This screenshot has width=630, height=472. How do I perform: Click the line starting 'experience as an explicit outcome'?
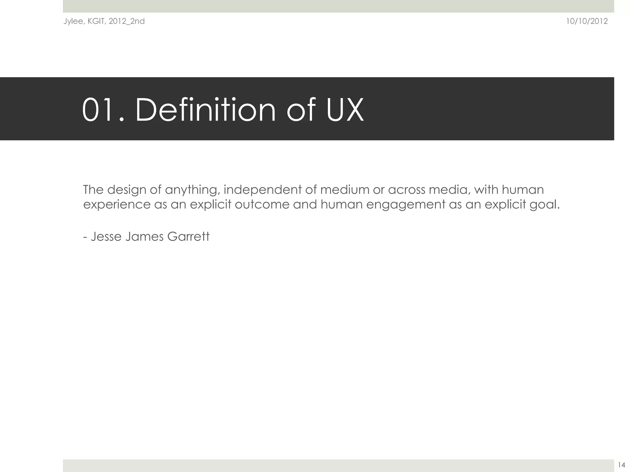(321, 204)
